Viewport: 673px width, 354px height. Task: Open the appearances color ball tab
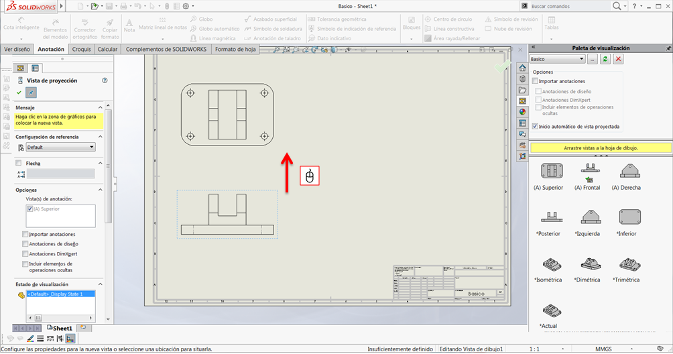[x=523, y=111]
